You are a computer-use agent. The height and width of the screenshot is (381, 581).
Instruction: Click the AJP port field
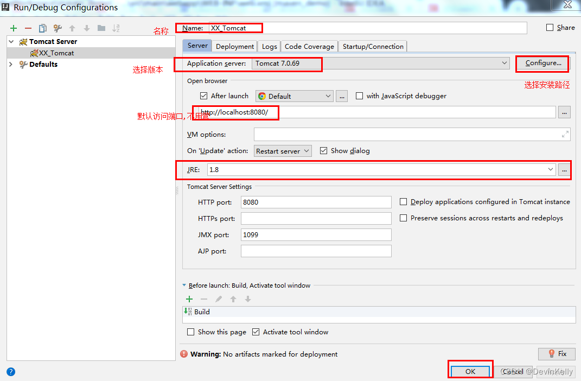[x=316, y=251]
